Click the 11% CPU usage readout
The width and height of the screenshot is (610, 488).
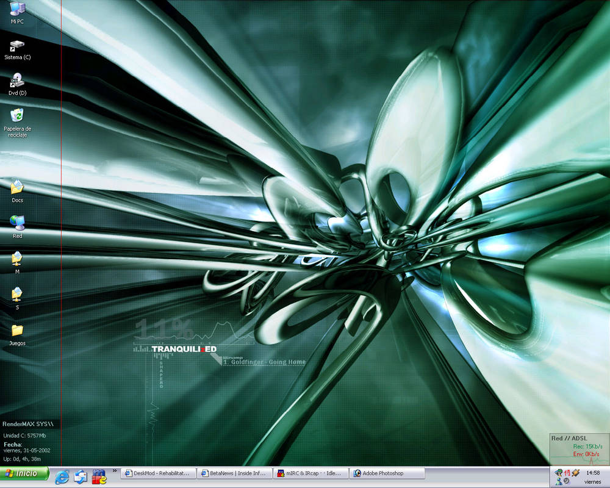pos(163,329)
